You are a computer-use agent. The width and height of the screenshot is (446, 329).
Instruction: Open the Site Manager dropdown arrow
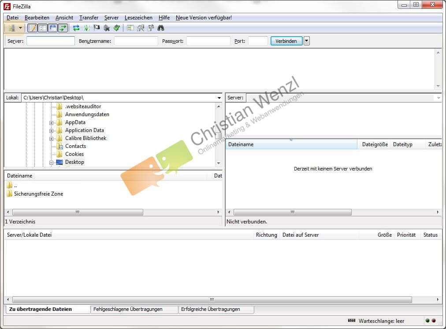20,28
